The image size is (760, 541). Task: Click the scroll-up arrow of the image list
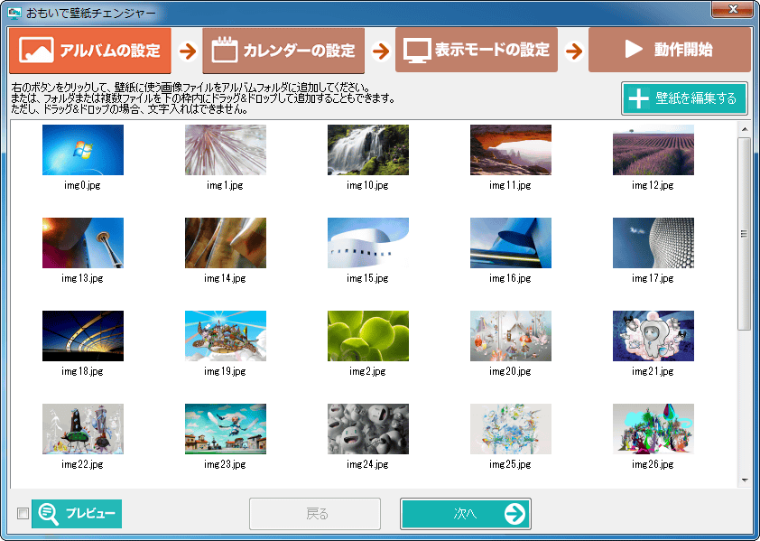(x=744, y=129)
